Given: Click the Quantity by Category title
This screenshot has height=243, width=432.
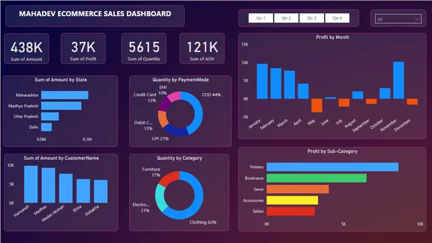Looking at the screenshot, I should tap(180, 158).
